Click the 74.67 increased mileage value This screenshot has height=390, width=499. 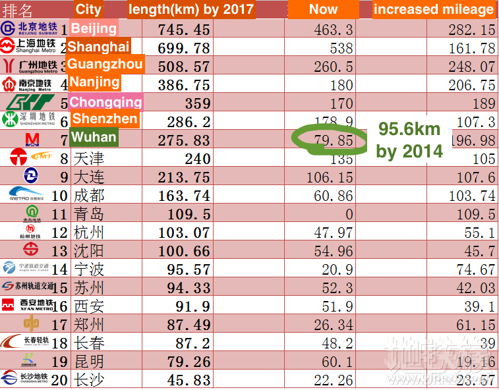click(477, 269)
